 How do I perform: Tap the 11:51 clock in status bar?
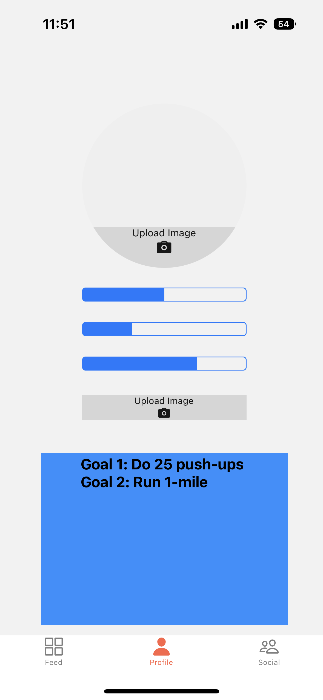[59, 24]
